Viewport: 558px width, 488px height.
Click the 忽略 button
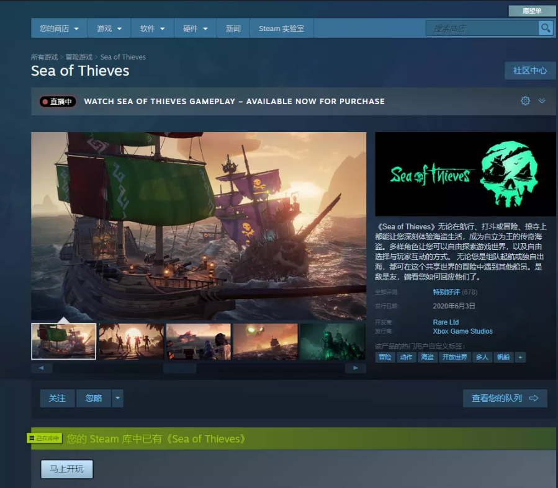[94, 398]
